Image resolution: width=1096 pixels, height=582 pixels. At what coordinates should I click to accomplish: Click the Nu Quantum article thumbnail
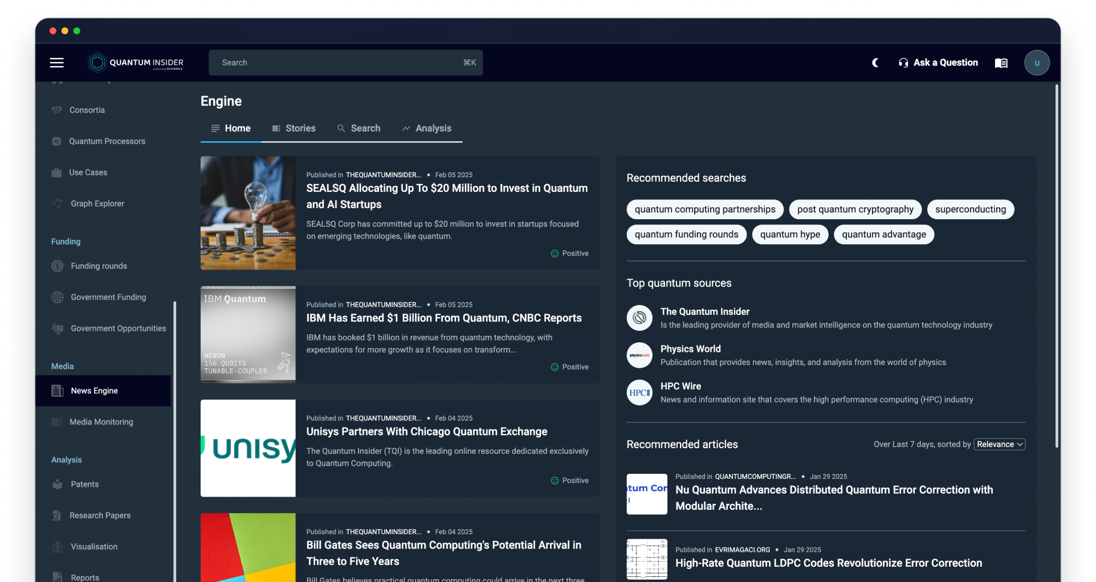coord(647,494)
